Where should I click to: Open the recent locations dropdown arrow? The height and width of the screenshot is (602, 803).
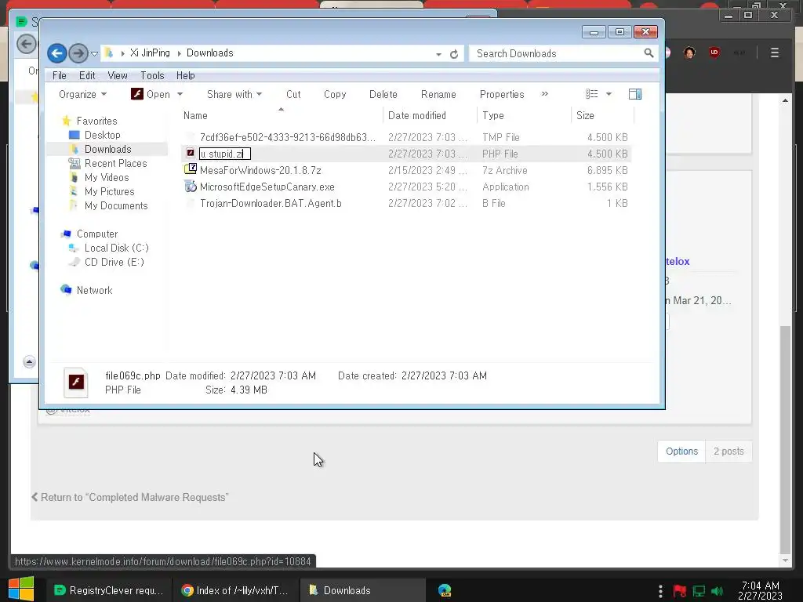[x=94, y=54]
